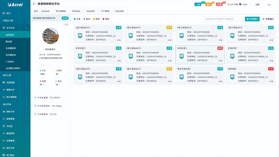
Task: Click the help question mark icon in the header
Action: [x=240, y=4]
